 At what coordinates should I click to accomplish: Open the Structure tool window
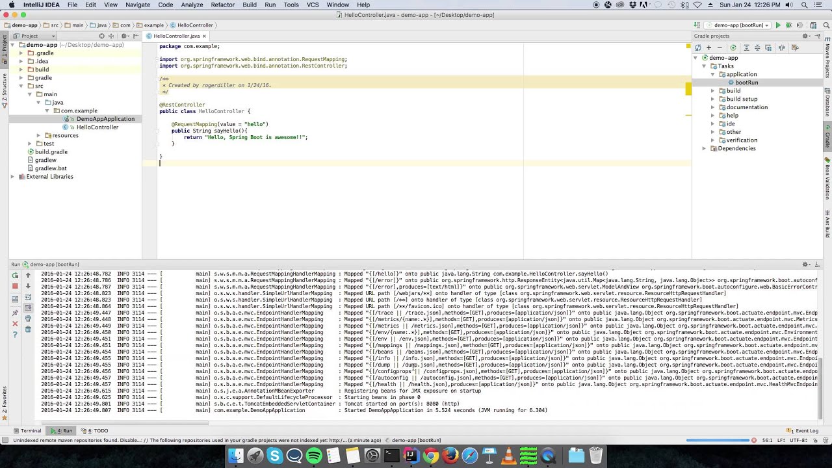tap(4, 92)
